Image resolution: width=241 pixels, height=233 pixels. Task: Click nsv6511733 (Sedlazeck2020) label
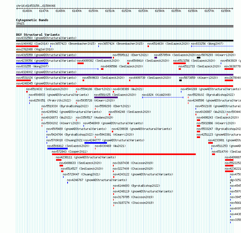(200, 66)
